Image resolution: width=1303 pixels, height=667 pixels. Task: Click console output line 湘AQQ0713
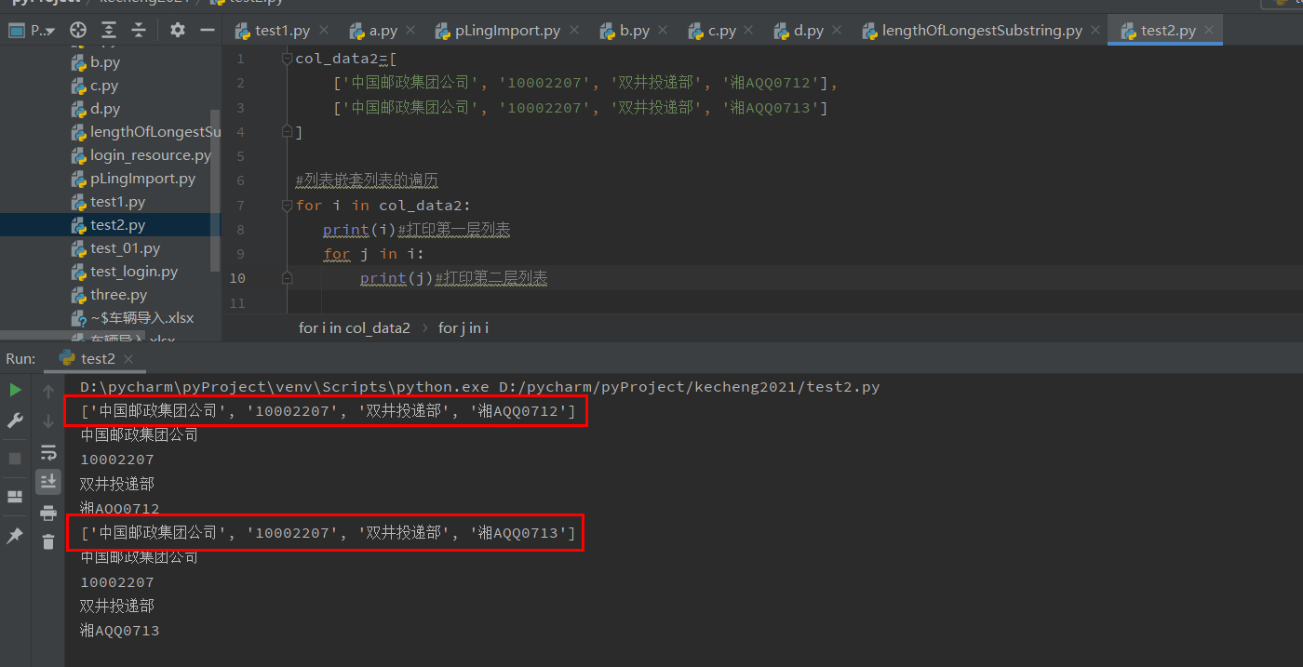click(x=120, y=631)
